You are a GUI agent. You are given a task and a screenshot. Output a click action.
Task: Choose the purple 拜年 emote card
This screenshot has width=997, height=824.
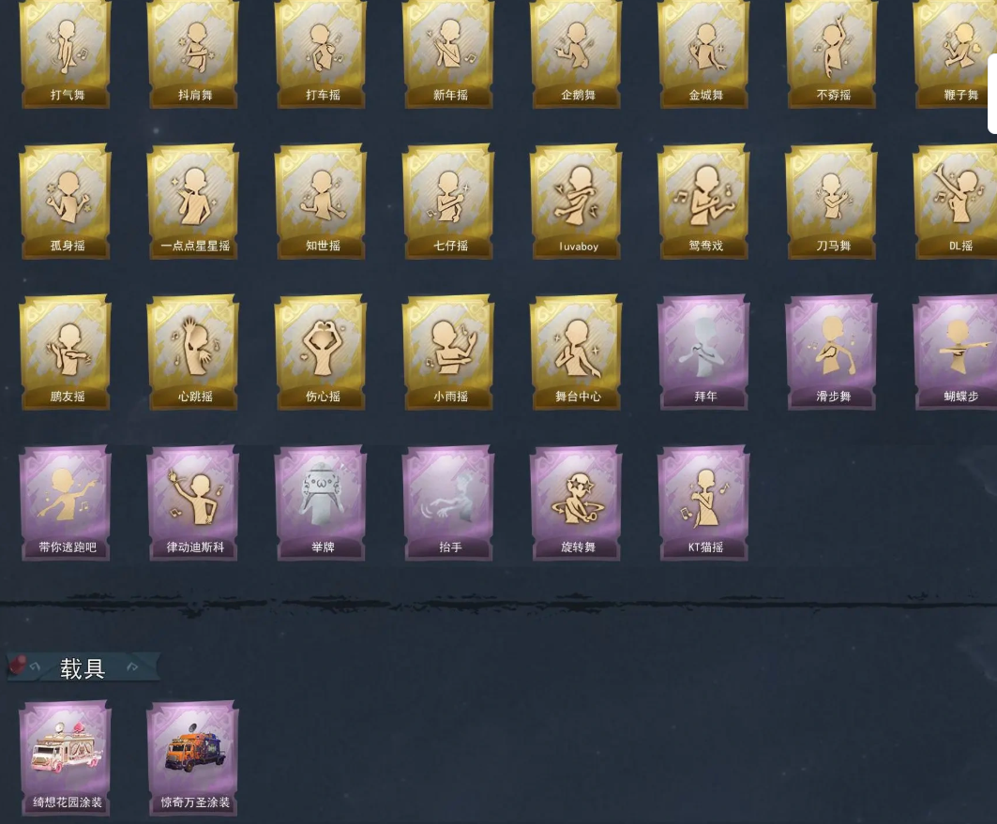coord(704,352)
